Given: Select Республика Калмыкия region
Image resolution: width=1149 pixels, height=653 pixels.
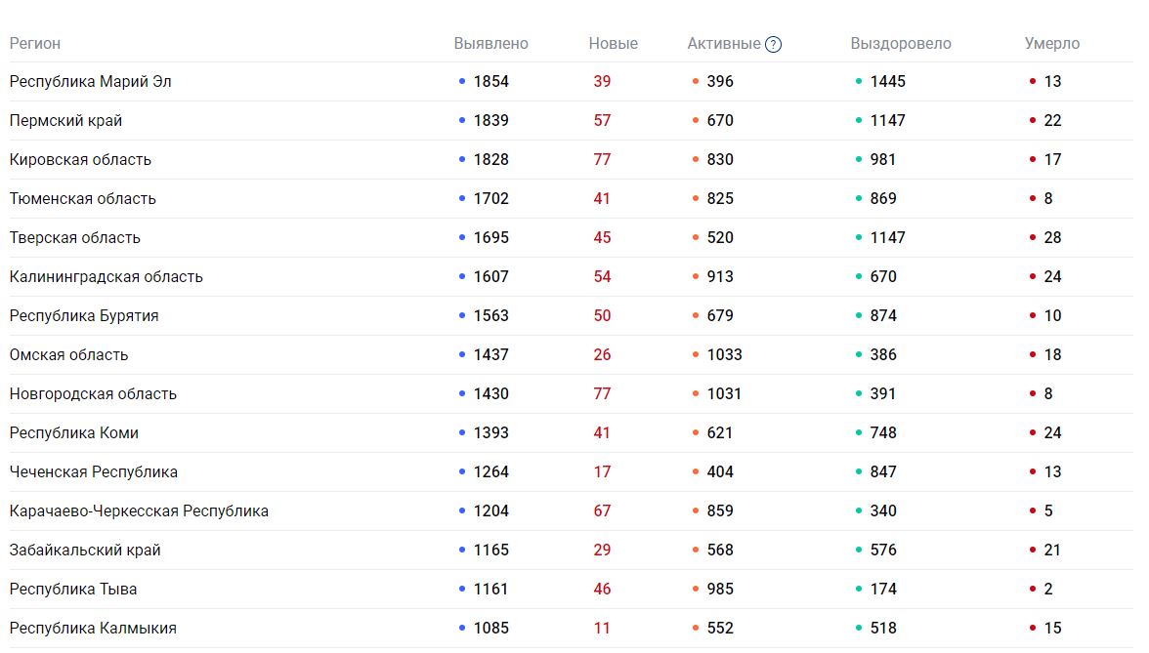Looking at the screenshot, I should (x=94, y=629).
